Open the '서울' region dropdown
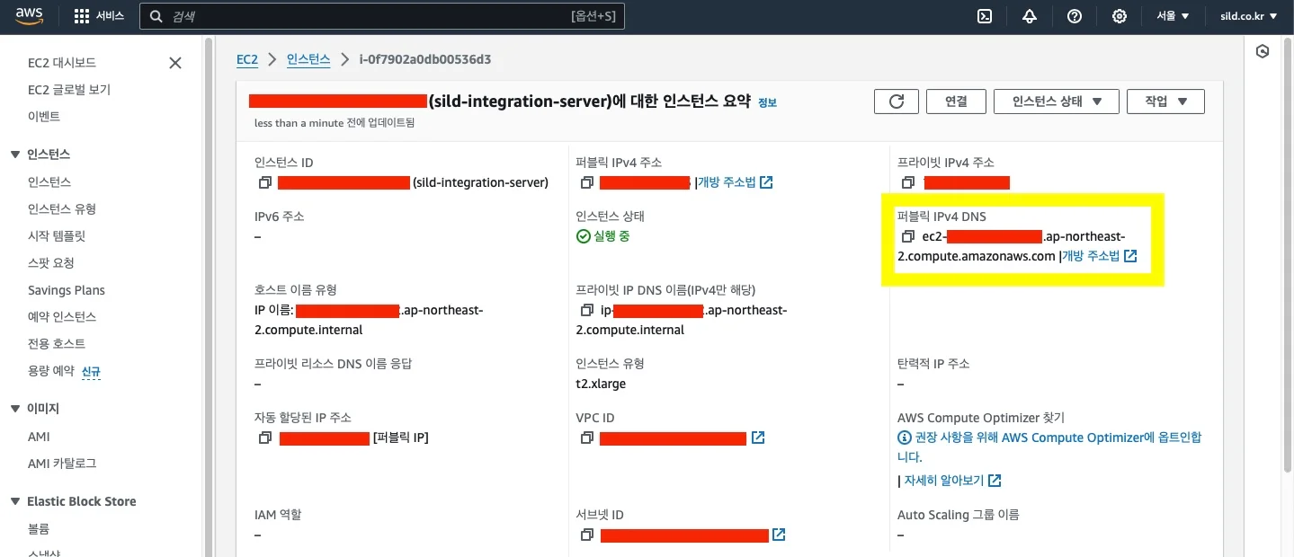The height and width of the screenshot is (557, 1294). pyautogui.click(x=1173, y=16)
